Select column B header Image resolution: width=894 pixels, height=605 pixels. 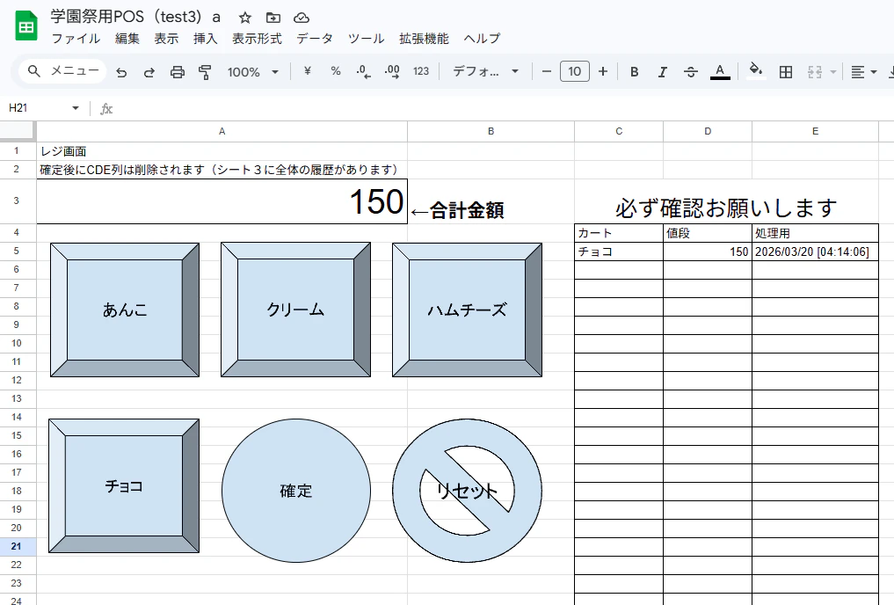point(491,131)
